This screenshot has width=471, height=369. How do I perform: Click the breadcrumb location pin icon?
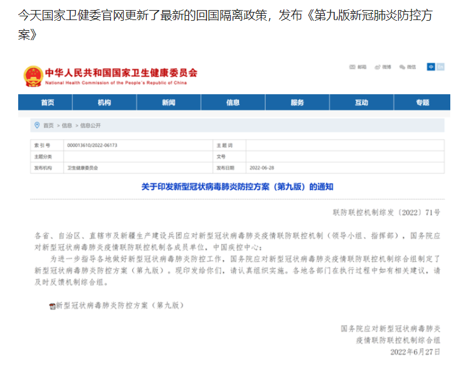click(36, 125)
